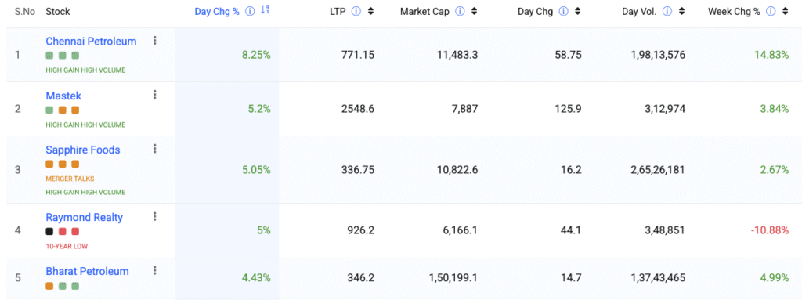The image size is (802, 300).
Task: Click MERGER TALKS tag on Sapphire Foods
Action: [x=70, y=179]
